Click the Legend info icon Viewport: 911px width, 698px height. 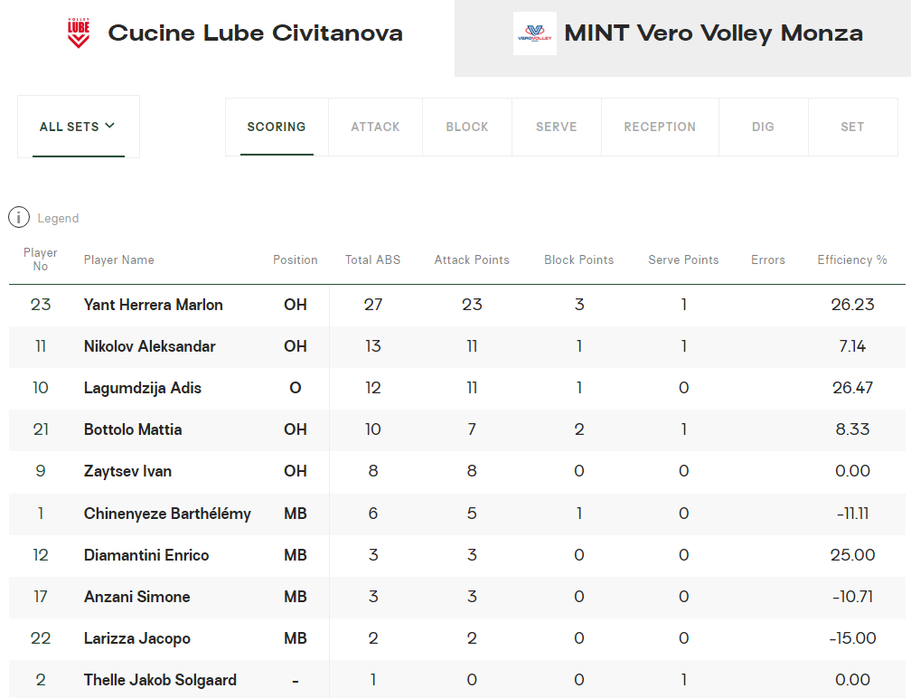pyautogui.click(x=19, y=218)
